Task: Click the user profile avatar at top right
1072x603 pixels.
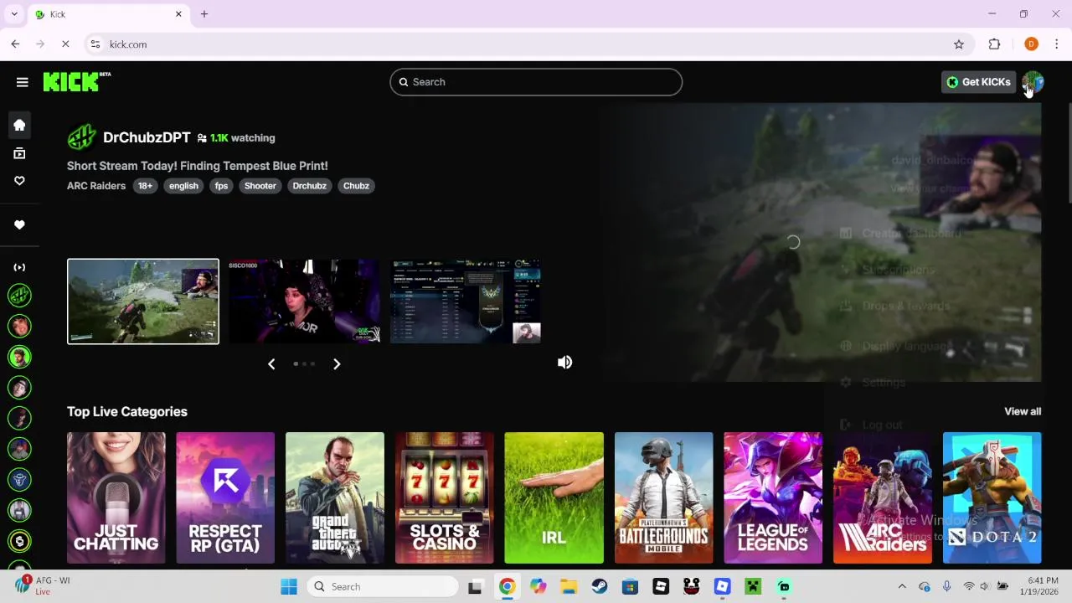Action: point(1033,82)
